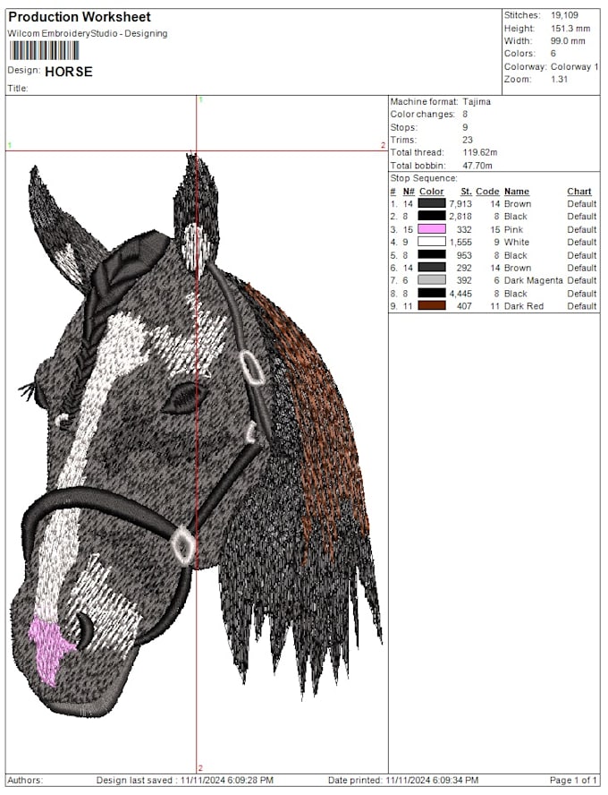
Task: Click the zoom value '1.31'
Action: (560, 79)
